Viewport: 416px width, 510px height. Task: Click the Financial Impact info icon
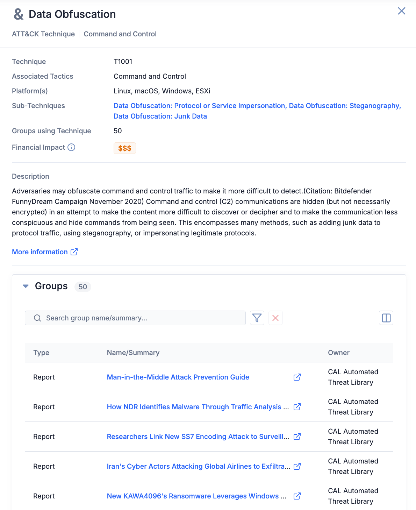(71, 147)
